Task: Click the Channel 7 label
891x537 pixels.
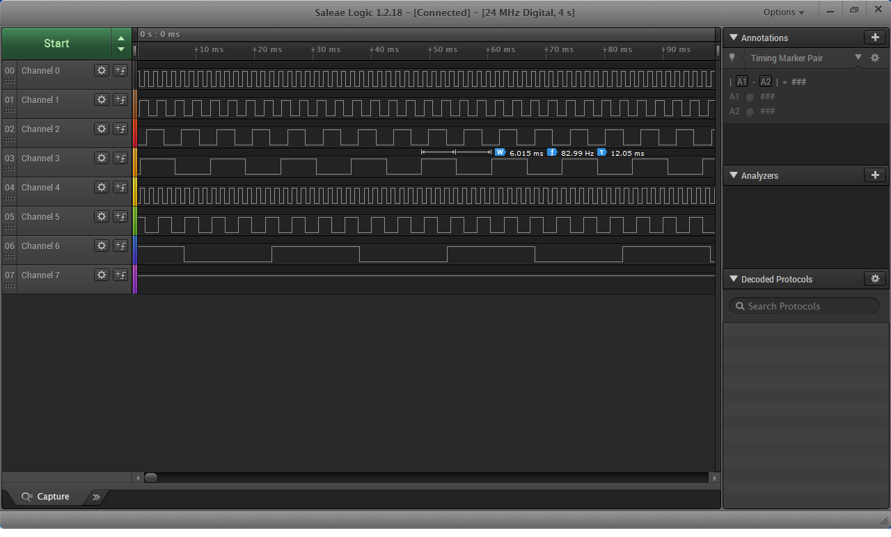Action: coord(40,275)
